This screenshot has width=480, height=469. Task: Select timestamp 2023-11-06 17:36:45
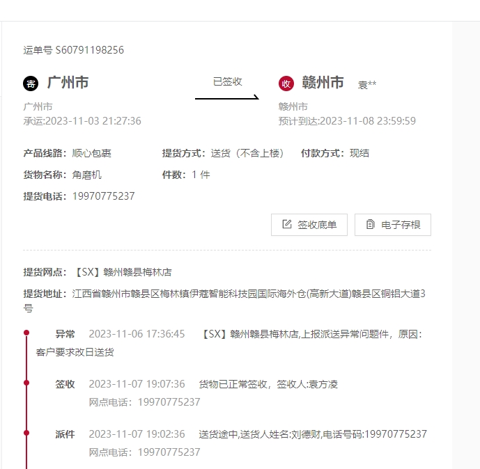137,334
